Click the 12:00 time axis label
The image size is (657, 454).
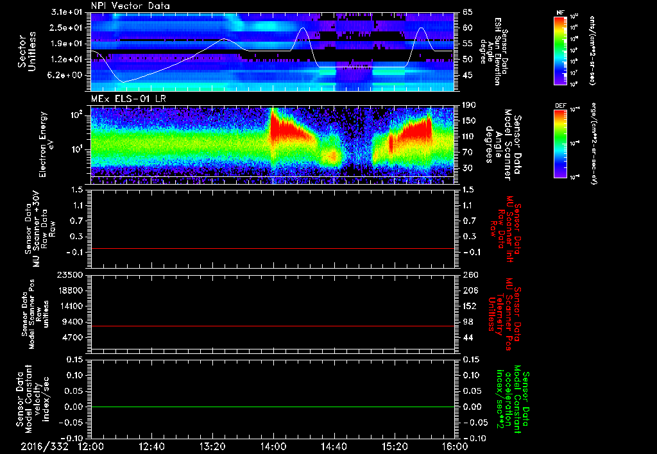pyautogui.click(x=91, y=446)
